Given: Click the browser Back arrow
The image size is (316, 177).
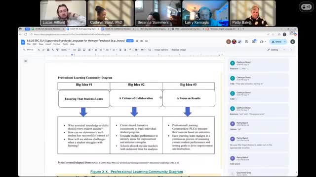Looking at the screenshot, I should (x=20, y=34).
